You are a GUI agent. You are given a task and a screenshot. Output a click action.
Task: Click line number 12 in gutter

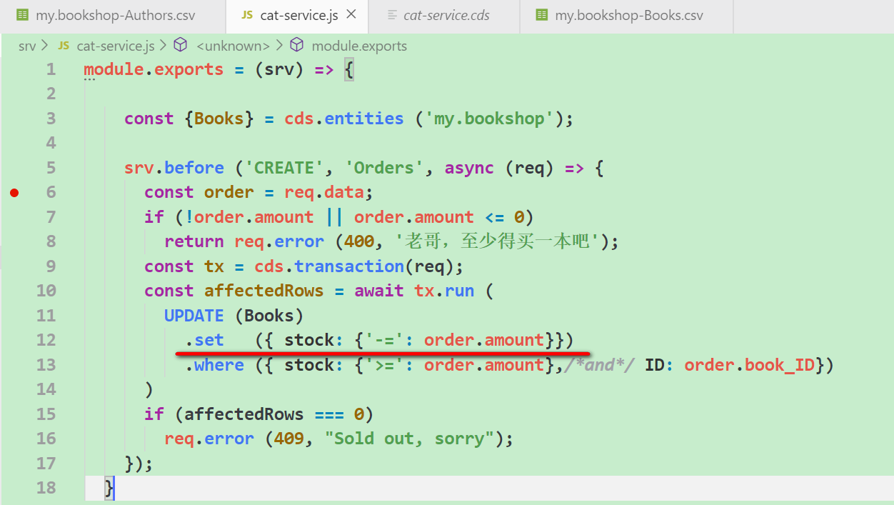pos(46,340)
